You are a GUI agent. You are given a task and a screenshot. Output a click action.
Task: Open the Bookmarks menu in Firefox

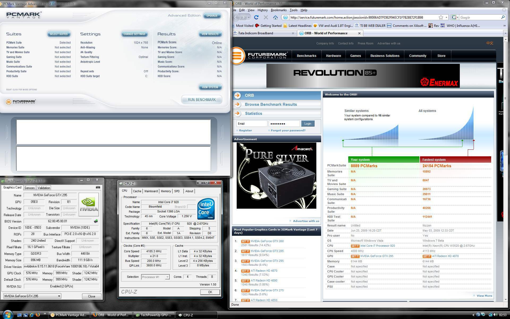(279, 10)
